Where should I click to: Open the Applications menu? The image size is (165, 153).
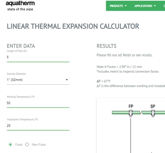(145, 6)
